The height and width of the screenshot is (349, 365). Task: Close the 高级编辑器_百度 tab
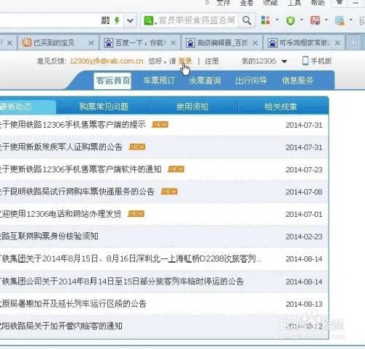(x=255, y=43)
